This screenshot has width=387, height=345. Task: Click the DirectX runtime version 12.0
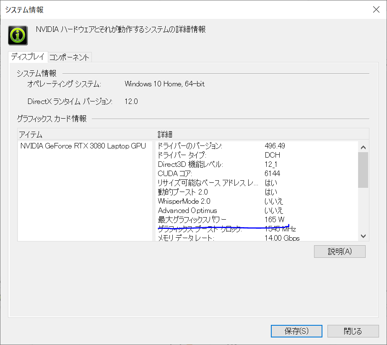131,101
